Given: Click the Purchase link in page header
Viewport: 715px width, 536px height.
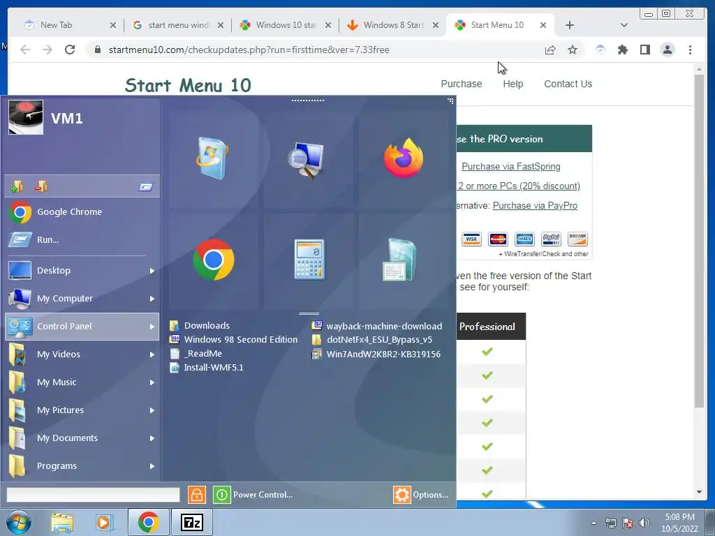Looking at the screenshot, I should pyautogui.click(x=461, y=84).
